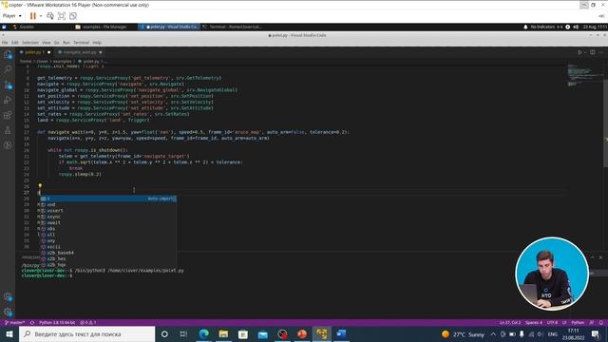Click Ln 27, Col 2 in status bar

coord(510,323)
